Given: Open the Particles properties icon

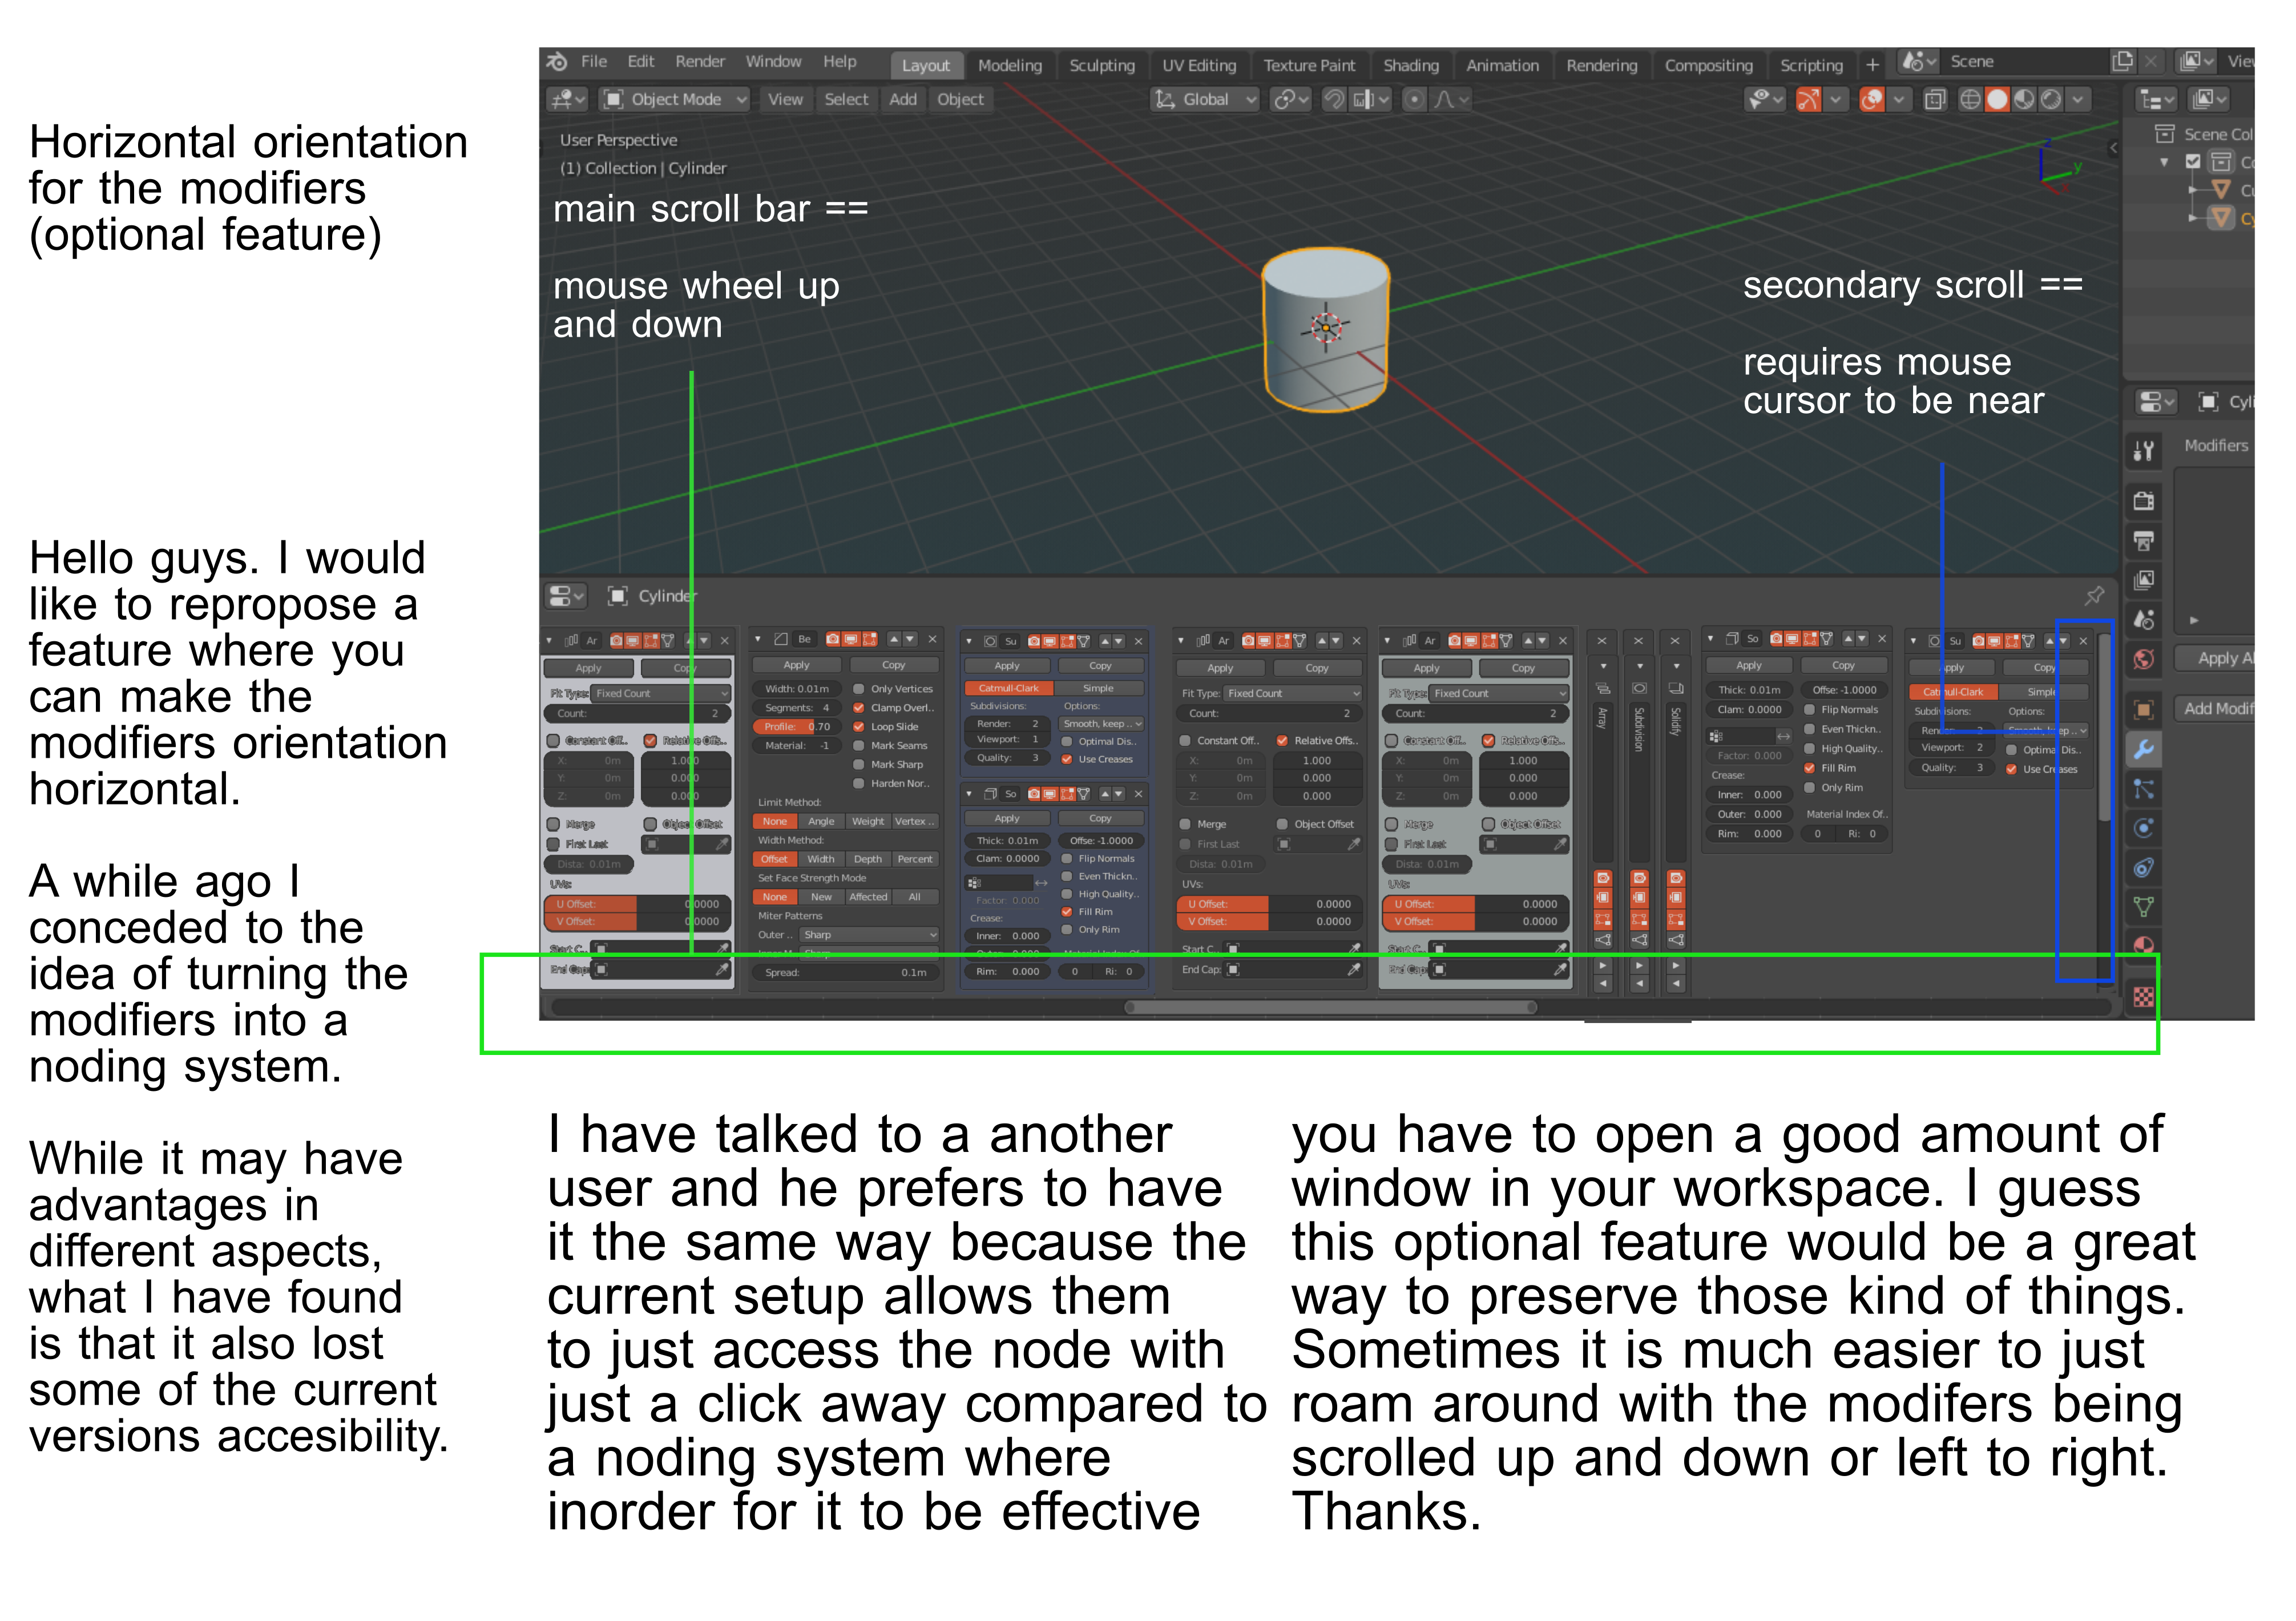Looking at the screenshot, I should coord(2143,789).
